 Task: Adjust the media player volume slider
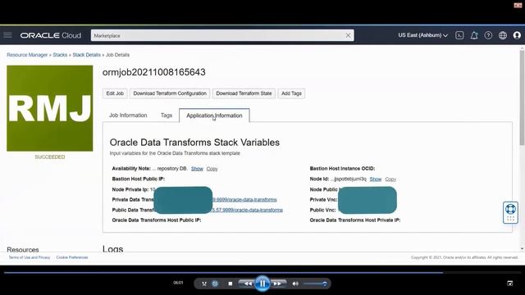click(315, 284)
